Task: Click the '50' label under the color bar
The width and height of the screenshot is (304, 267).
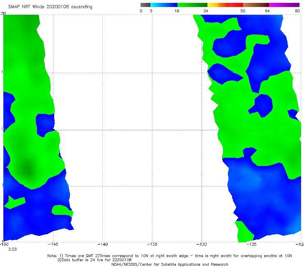Action: click(x=243, y=11)
